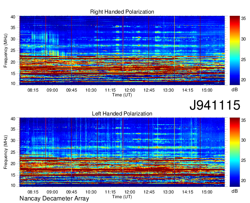Screen dimensions: 250x203
Task: Click the 12:45 tick on top plot
Action: pos(149,90)
